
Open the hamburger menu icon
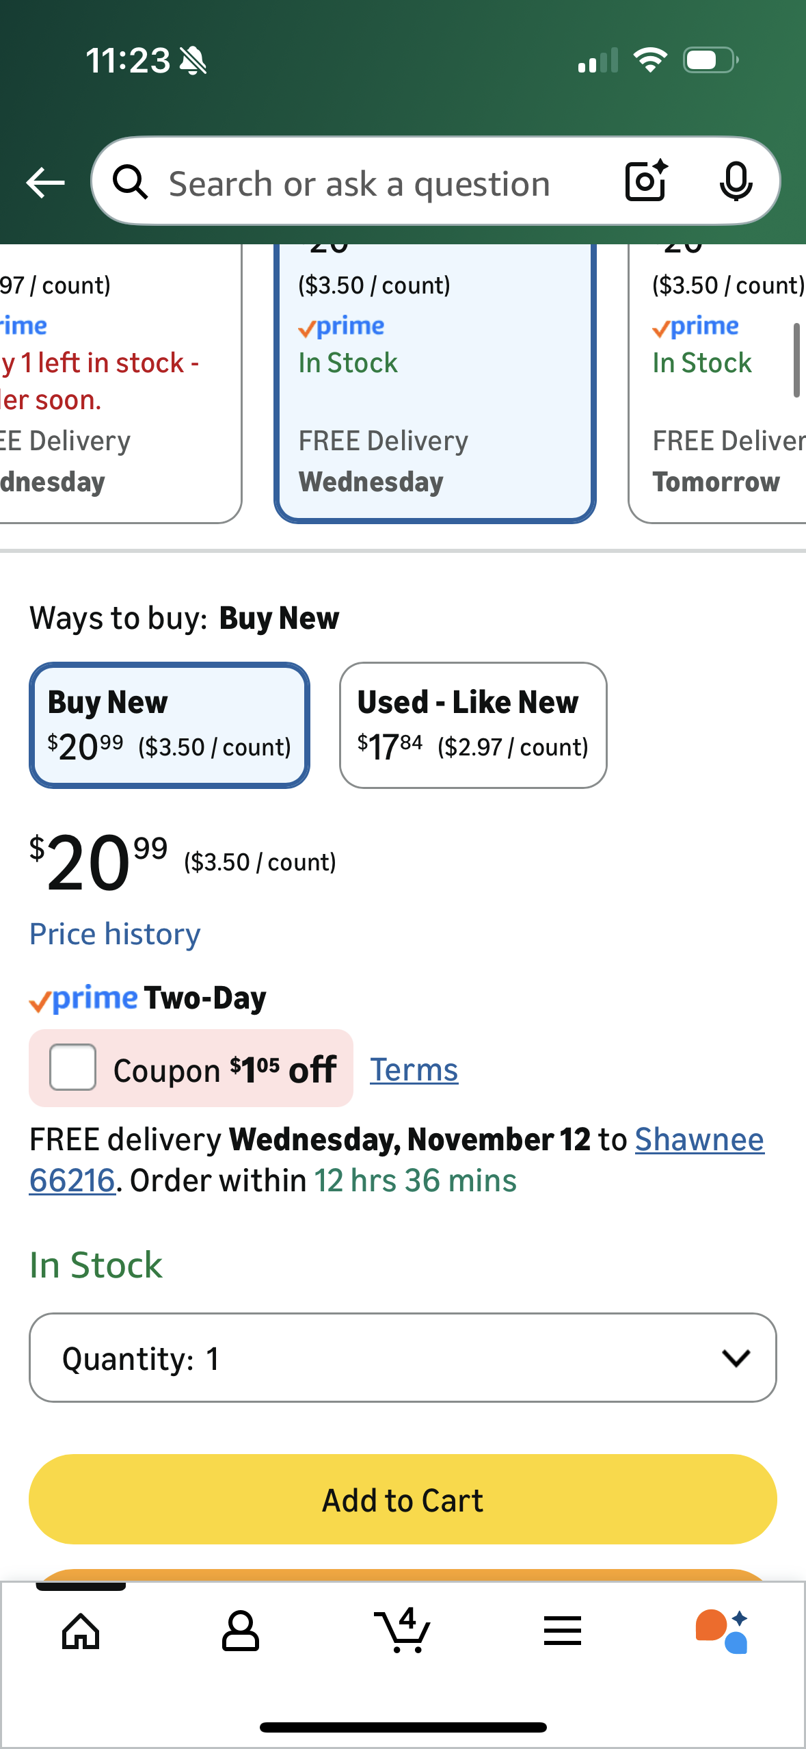tap(563, 1631)
